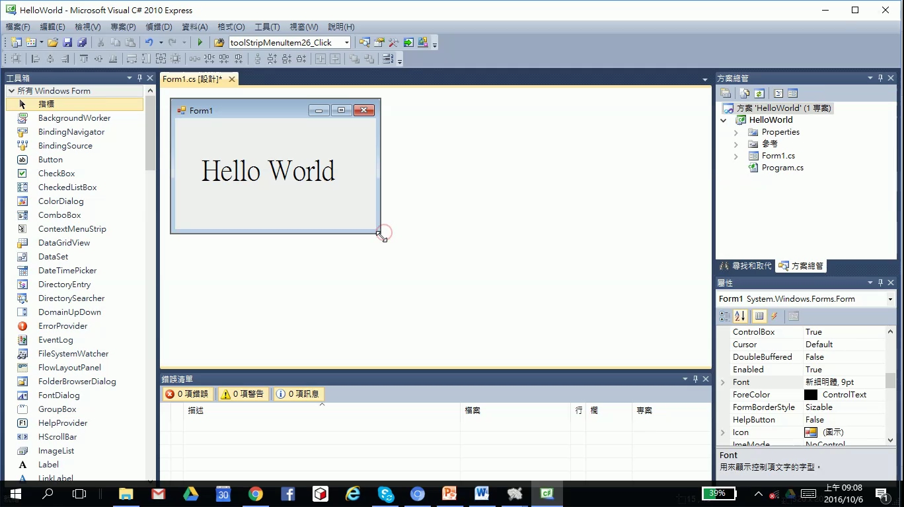Viewport: 904px width, 507px height.
Task: Click the 描述 column header in error list
Action: [322, 411]
